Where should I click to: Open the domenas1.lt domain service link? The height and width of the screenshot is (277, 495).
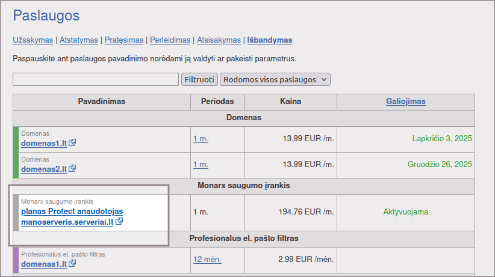pyautogui.click(x=43, y=144)
